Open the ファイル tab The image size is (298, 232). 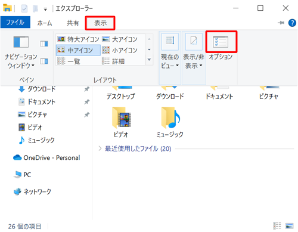15,22
